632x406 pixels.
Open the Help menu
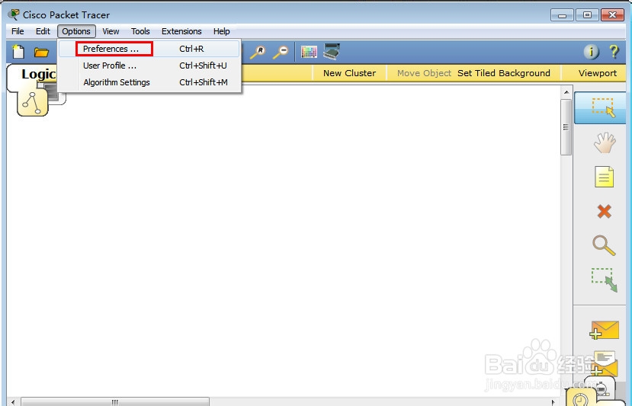click(221, 31)
